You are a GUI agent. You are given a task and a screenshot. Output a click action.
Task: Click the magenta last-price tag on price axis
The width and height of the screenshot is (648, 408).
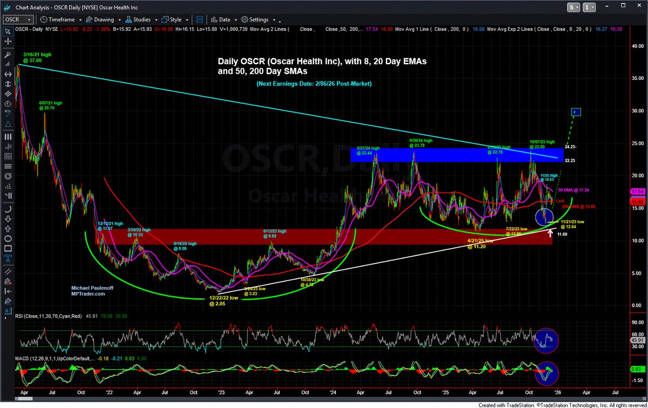click(x=639, y=192)
